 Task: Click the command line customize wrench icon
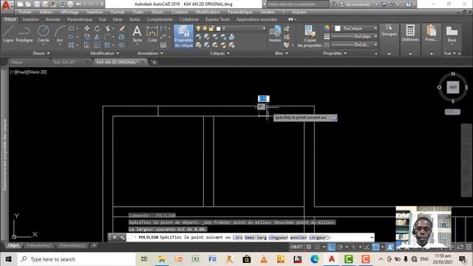tap(122, 237)
